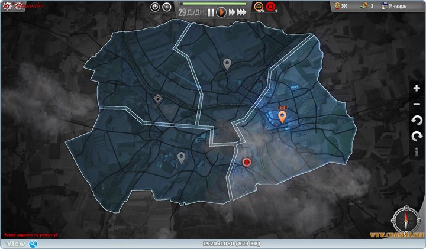Select the red incident marker on map
Screen dimensions: 426x249
tap(247, 161)
